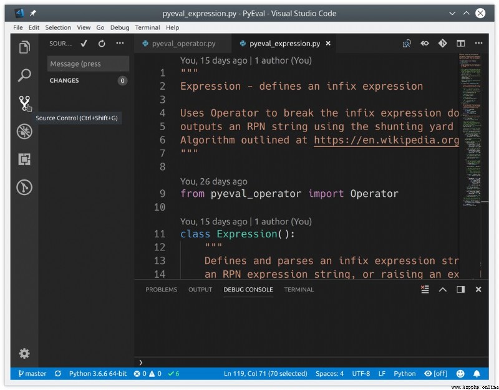Open the notifications bell
The height and width of the screenshot is (390, 499).
pos(477,374)
